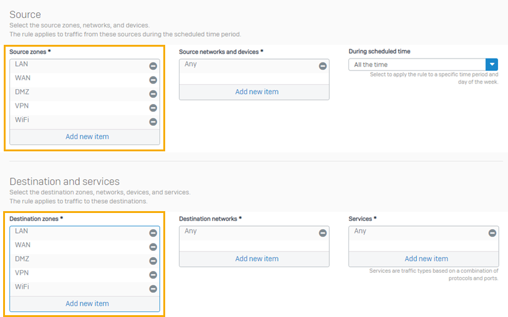Remove WAN from Source zones list
The image size is (508, 317).
click(153, 80)
